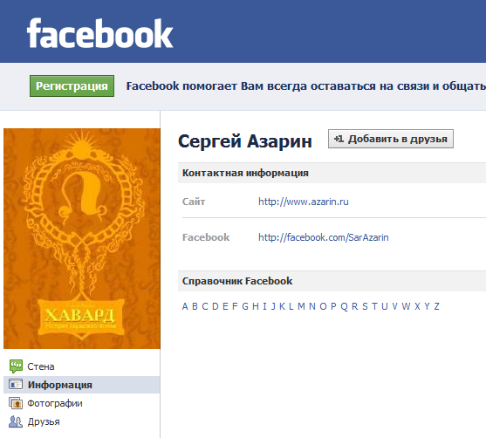Open directory letter L
Screen dimensions: 486x438
[291, 306]
